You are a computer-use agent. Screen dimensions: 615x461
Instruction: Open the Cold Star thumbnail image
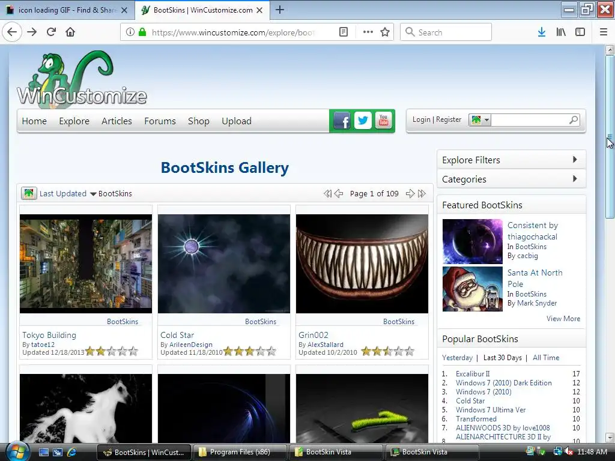pyautogui.click(x=224, y=264)
